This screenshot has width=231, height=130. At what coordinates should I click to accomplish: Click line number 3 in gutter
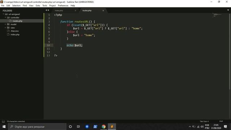[49, 22]
